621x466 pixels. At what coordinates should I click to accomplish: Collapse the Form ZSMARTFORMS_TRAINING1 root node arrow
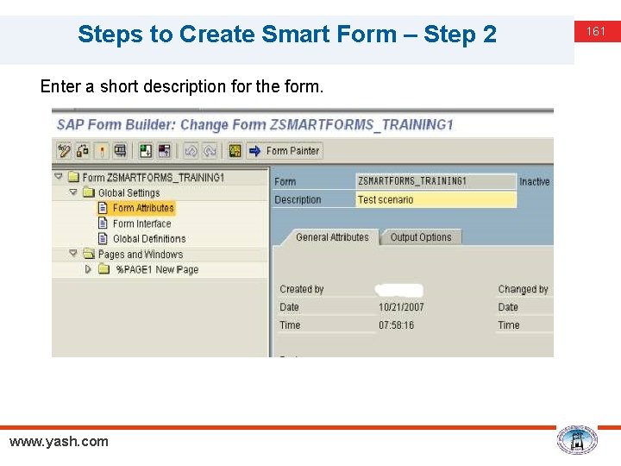click(59, 176)
